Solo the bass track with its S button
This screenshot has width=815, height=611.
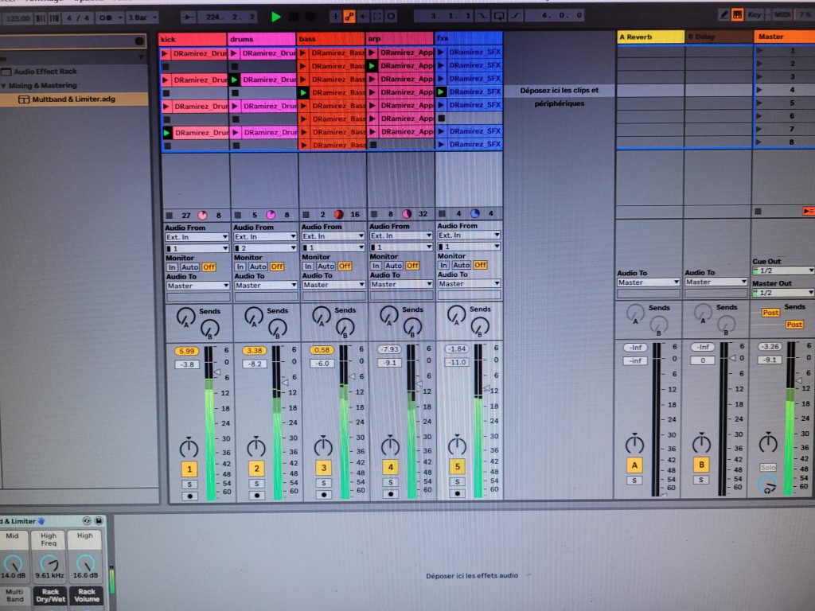pyautogui.click(x=323, y=483)
